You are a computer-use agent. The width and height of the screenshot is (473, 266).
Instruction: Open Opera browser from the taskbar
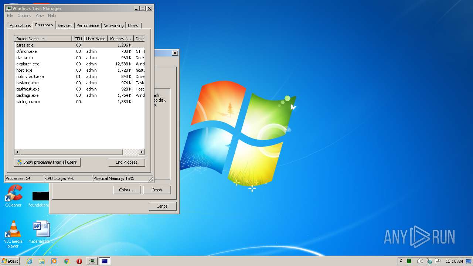(79, 261)
